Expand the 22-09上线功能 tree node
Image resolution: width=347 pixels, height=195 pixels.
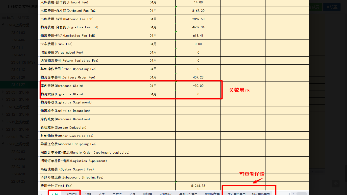point(3,137)
